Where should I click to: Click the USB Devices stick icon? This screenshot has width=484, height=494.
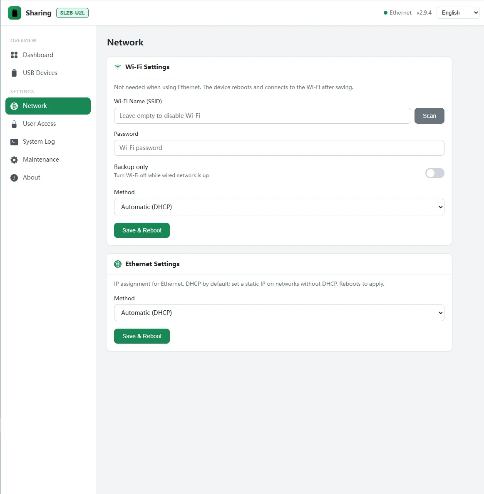(x=14, y=73)
